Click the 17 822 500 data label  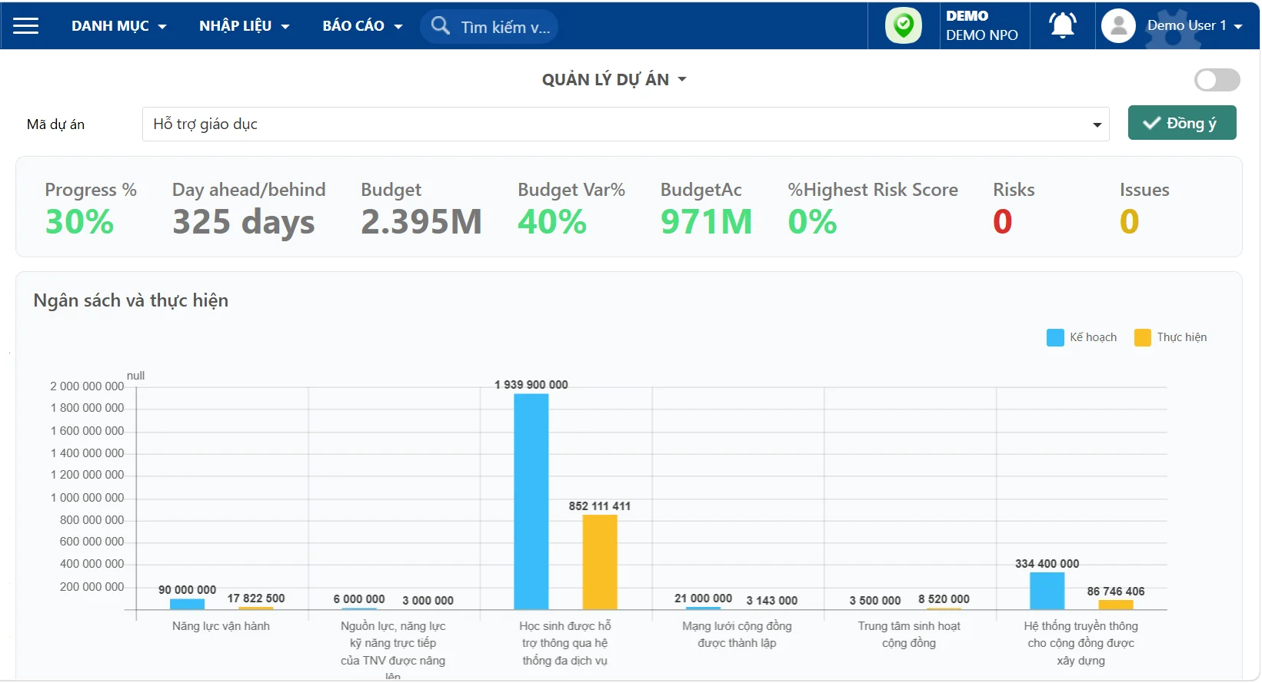coord(256,599)
